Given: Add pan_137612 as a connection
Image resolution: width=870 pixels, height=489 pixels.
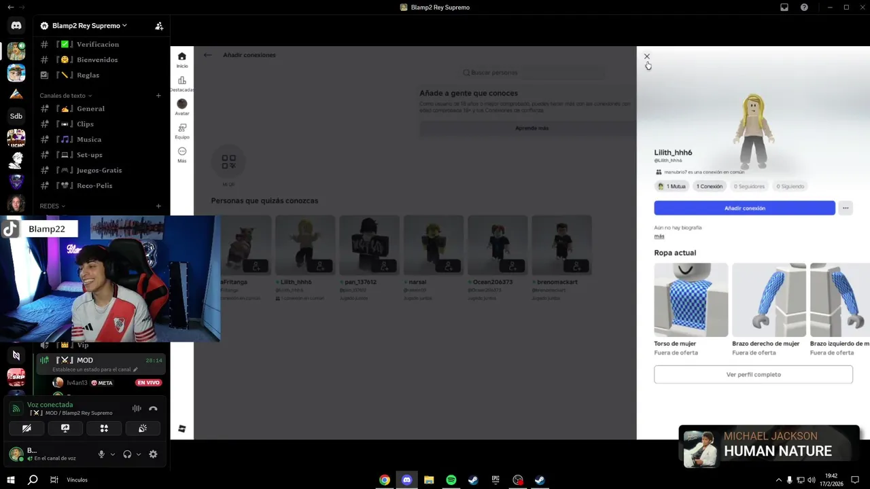Looking at the screenshot, I should click(x=383, y=266).
